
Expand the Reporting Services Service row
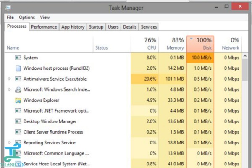click(x=10, y=142)
